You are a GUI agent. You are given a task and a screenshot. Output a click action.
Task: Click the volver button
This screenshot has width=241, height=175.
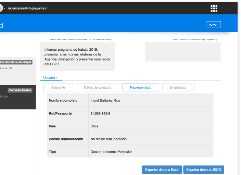pos(213,24)
